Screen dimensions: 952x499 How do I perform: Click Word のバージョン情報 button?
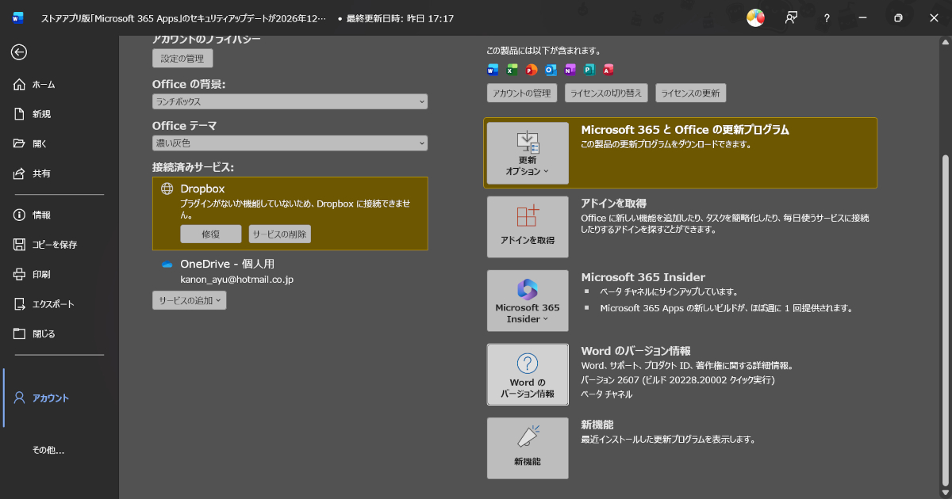[x=528, y=375]
